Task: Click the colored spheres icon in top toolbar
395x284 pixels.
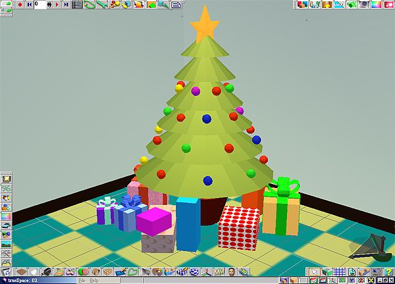Action: click(x=115, y=4)
